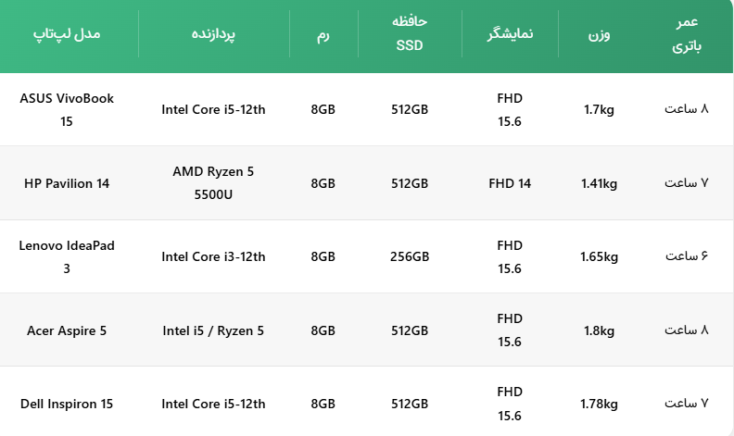Select the 'HP Pavilion 14' model cell
Image resolution: width=734 pixels, height=436 pixels.
pyautogui.click(x=67, y=183)
